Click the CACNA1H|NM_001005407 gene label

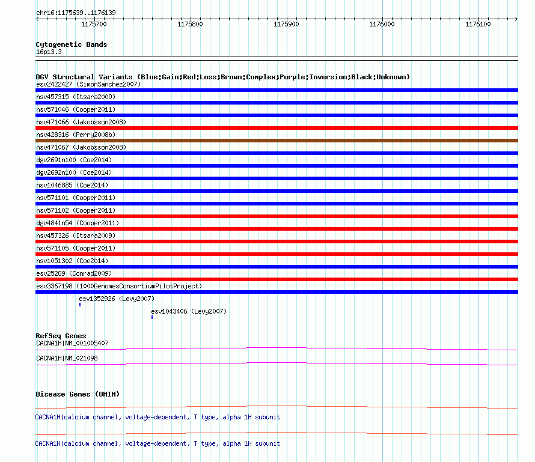coord(72,344)
